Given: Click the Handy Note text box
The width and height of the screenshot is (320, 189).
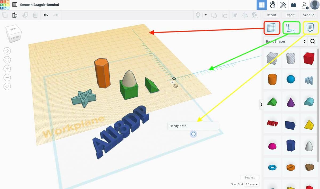Looking at the screenshot, I should coord(193,126).
